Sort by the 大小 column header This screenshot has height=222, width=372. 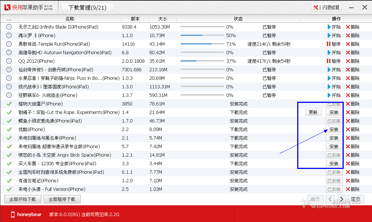pyautogui.click(x=163, y=19)
